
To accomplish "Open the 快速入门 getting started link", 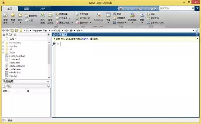I will click(x=86, y=39).
